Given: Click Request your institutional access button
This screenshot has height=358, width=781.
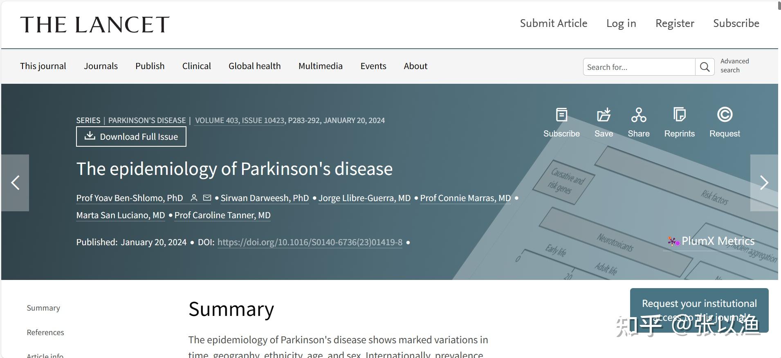Looking at the screenshot, I should click(699, 310).
